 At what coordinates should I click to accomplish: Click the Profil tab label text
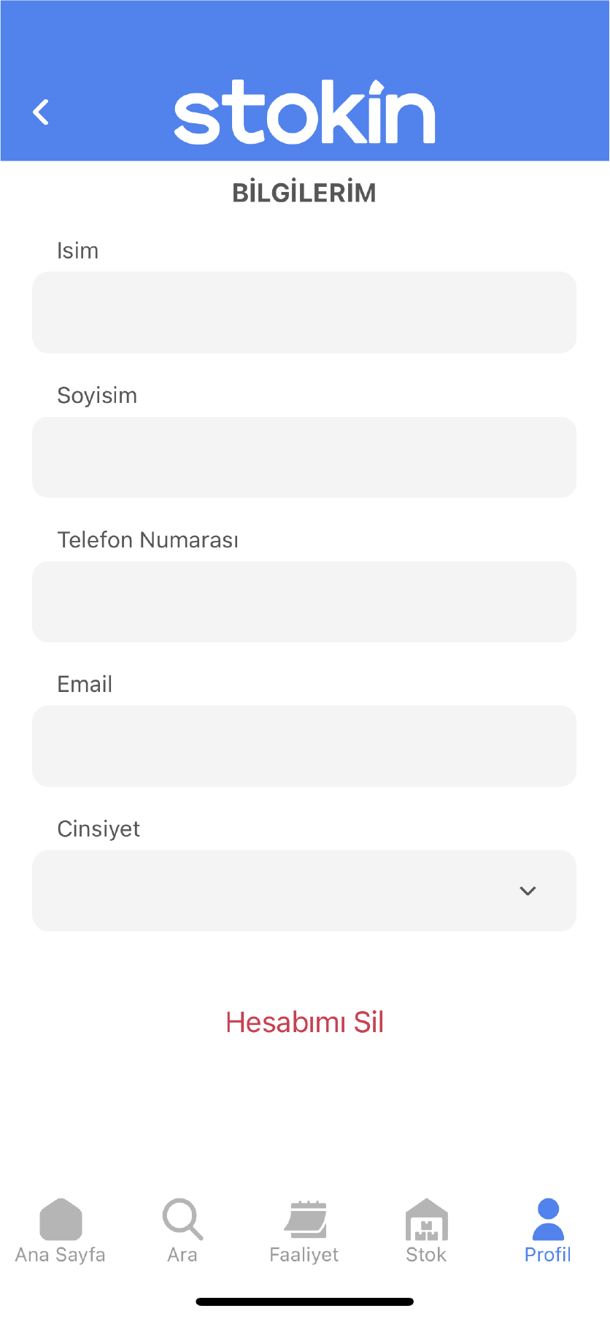[x=548, y=1255]
